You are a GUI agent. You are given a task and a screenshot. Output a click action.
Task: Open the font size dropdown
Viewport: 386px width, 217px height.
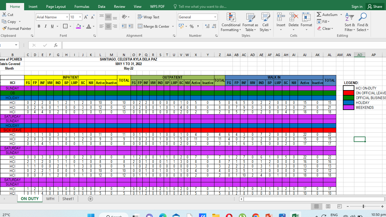click(x=80, y=17)
